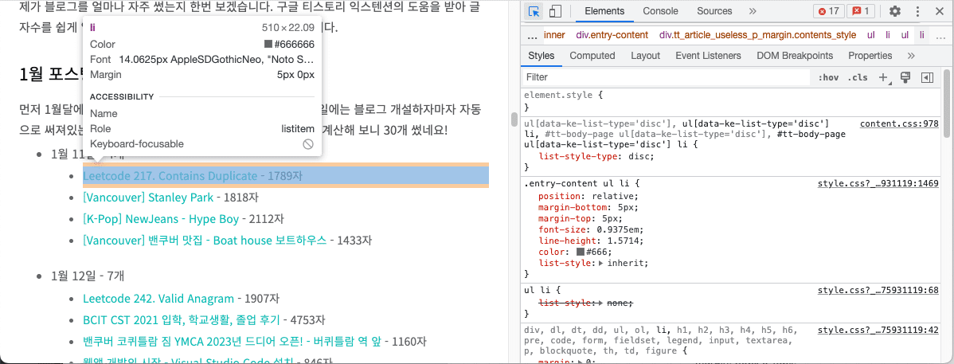The height and width of the screenshot is (364, 954).
Task: Open the Boat house 보트하우스 post link
Action: tap(205, 241)
